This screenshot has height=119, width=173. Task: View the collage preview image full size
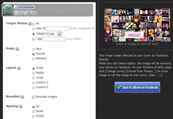point(137,24)
